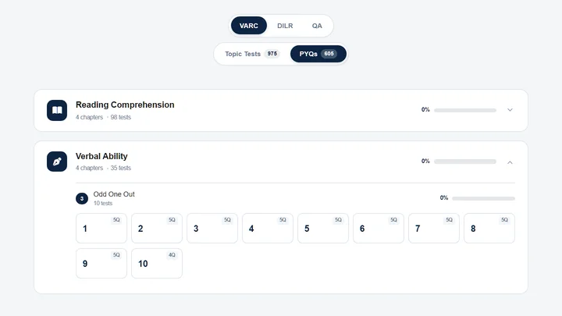
Task: Collapse the Verbal Ability section chevron
Action: [x=510, y=162]
